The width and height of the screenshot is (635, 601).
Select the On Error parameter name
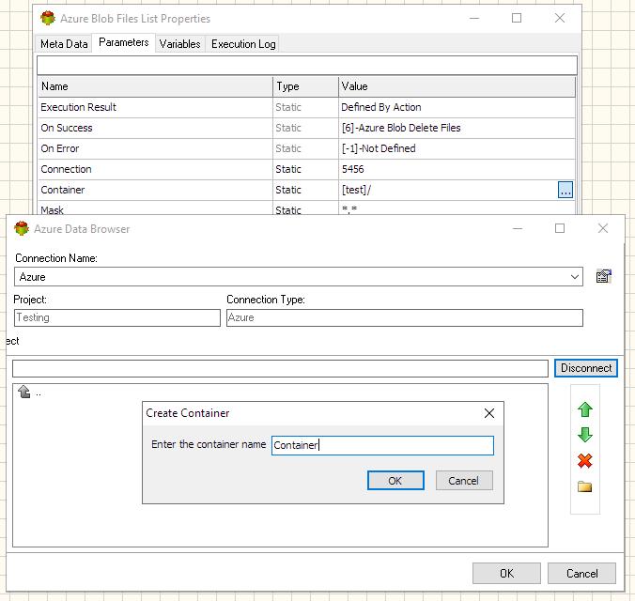coord(60,148)
